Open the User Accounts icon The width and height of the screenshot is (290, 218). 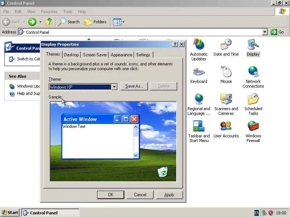226,126
